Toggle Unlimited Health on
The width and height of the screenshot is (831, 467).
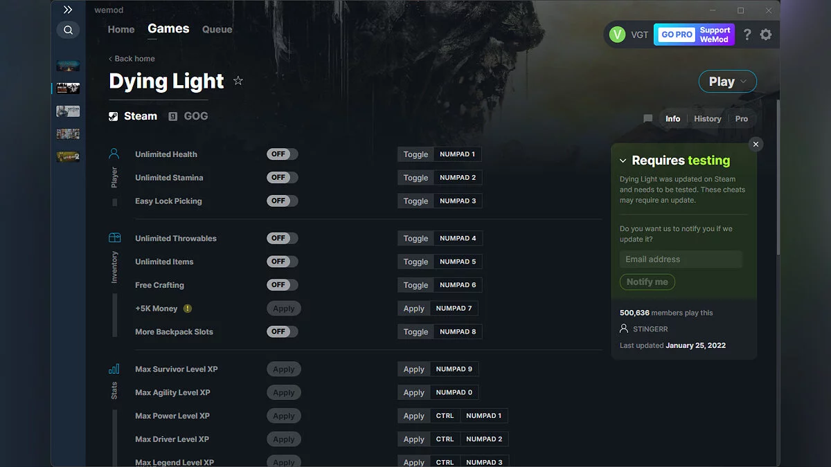tap(282, 154)
